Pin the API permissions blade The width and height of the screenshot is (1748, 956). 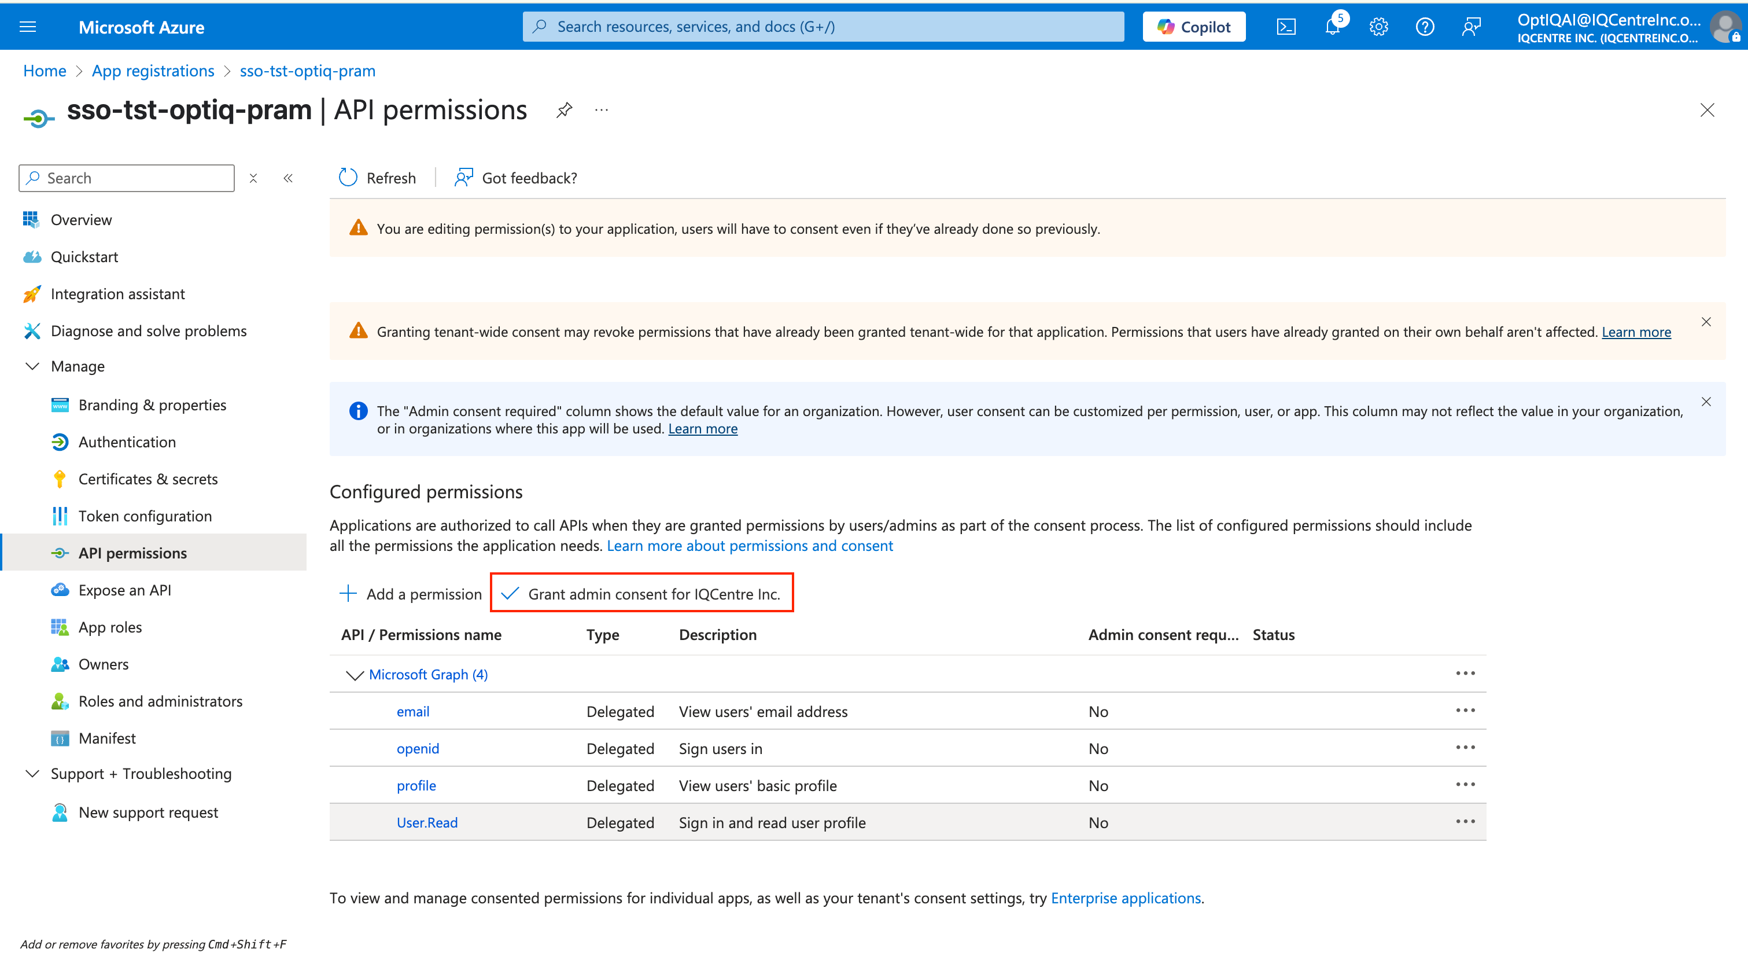tap(564, 110)
